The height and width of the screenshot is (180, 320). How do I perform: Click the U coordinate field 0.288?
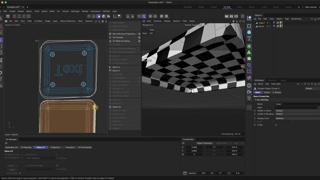coord(194,147)
